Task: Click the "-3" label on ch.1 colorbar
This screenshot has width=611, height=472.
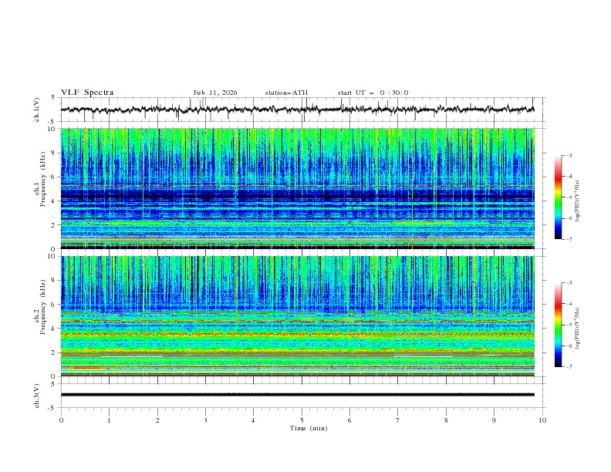Action: click(569, 155)
